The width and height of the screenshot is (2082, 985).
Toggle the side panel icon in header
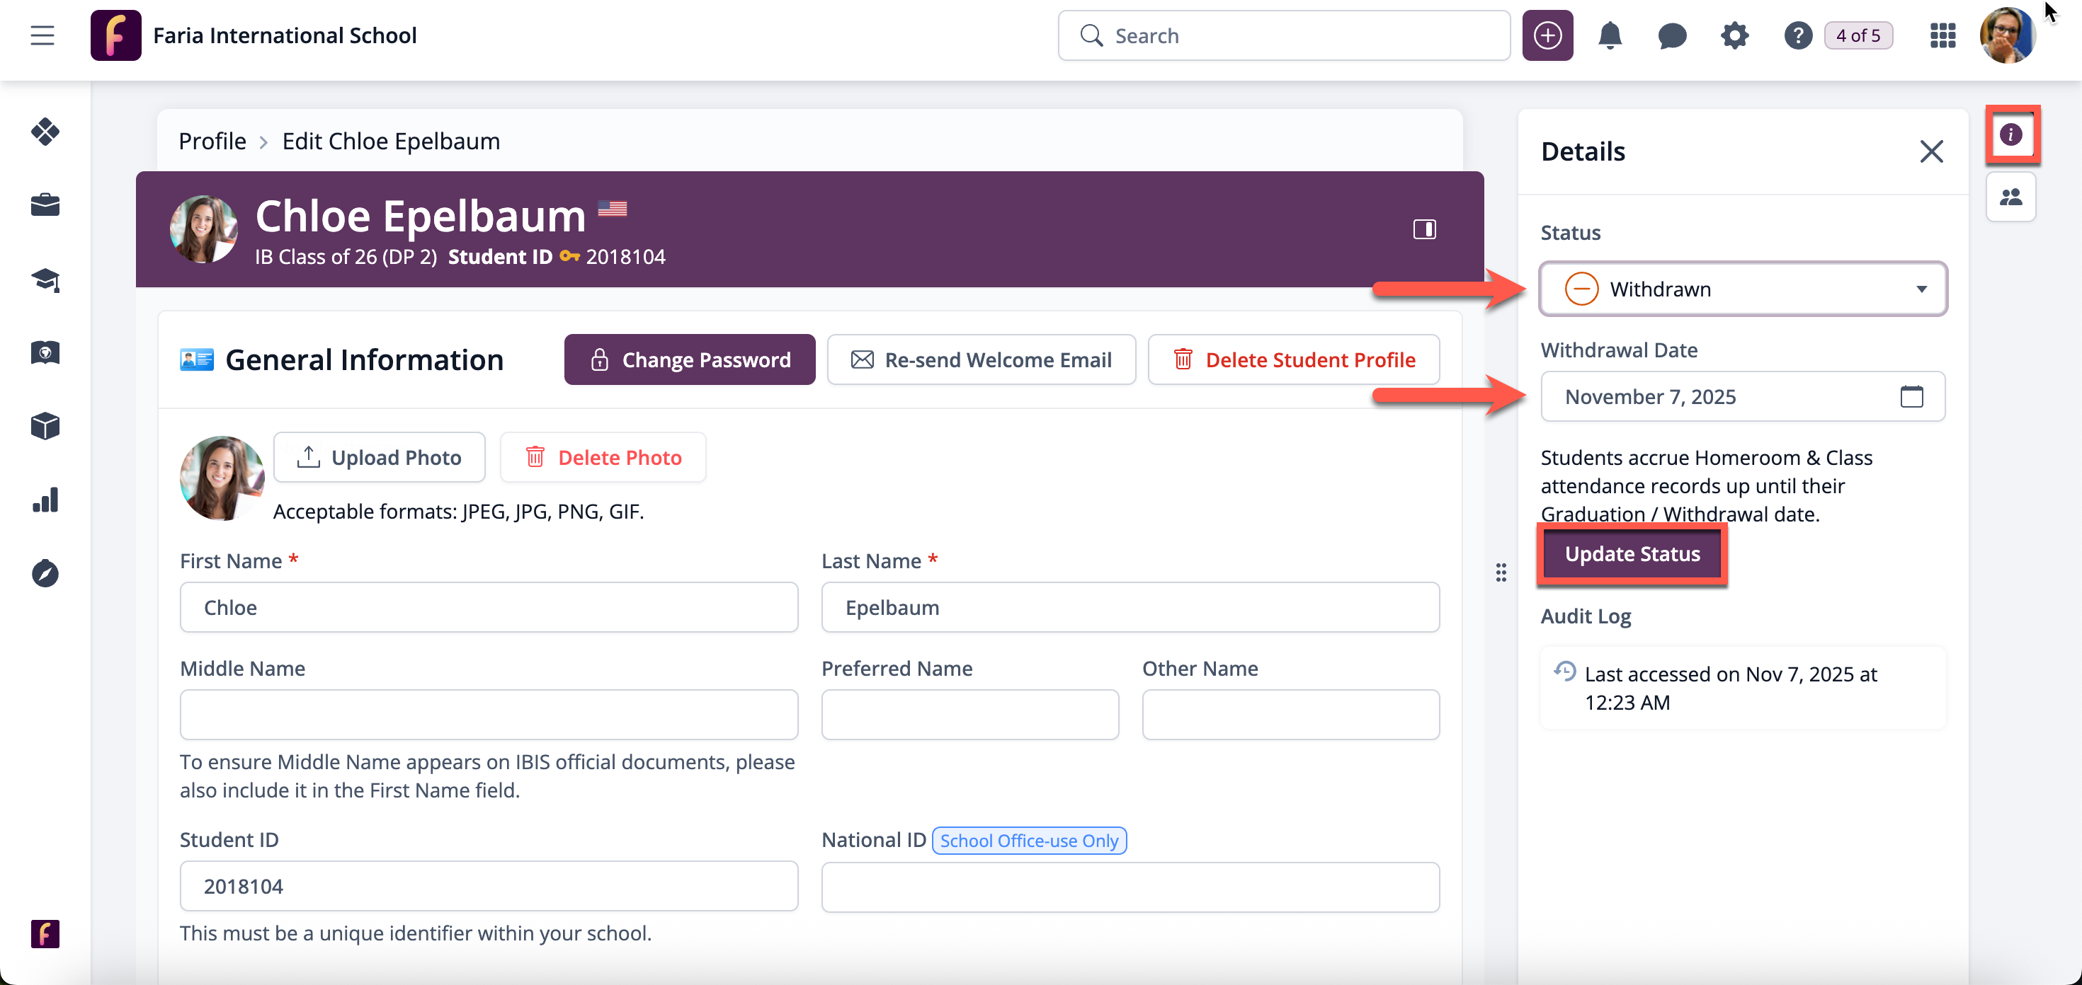[1424, 229]
